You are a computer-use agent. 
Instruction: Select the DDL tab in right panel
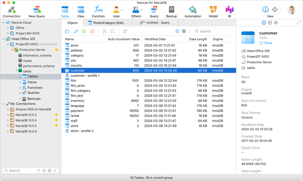pos(270,23)
